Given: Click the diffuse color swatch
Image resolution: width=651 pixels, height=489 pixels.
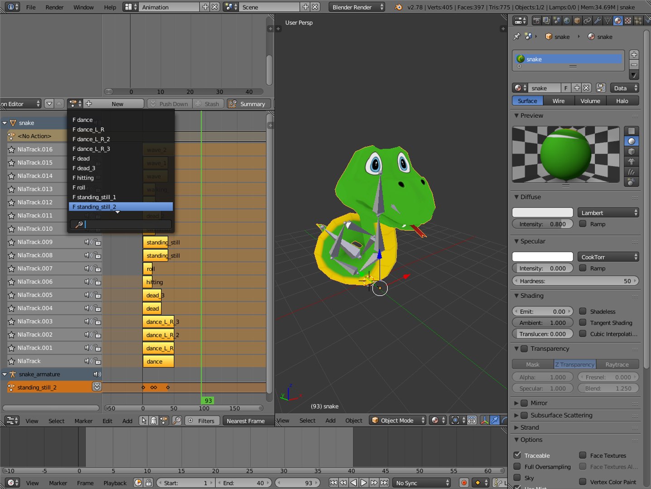Looking at the screenshot, I should [x=543, y=213].
